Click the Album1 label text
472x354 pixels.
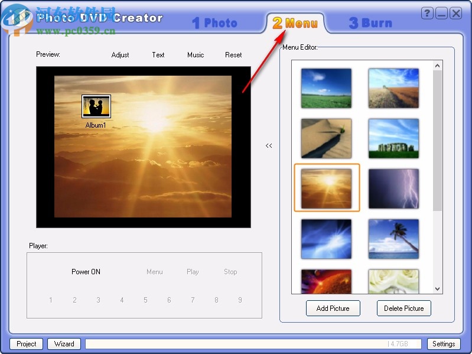(x=96, y=125)
